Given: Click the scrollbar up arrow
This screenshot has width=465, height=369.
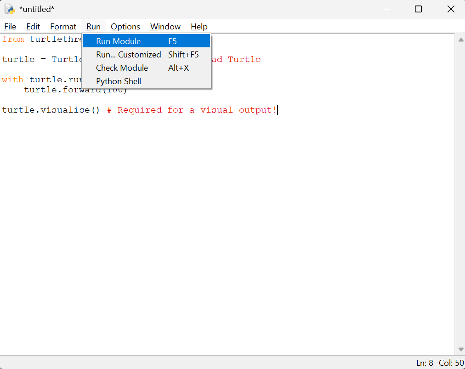Looking at the screenshot, I should (x=461, y=40).
